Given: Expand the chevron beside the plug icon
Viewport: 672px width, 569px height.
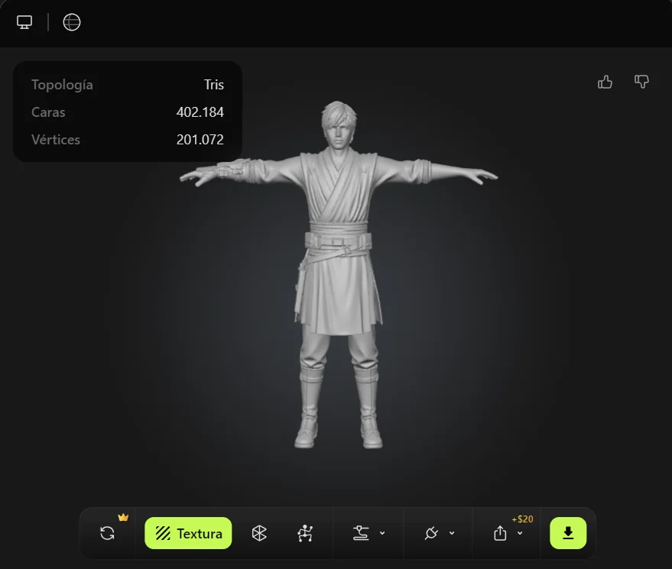Looking at the screenshot, I should coord(452,533).
